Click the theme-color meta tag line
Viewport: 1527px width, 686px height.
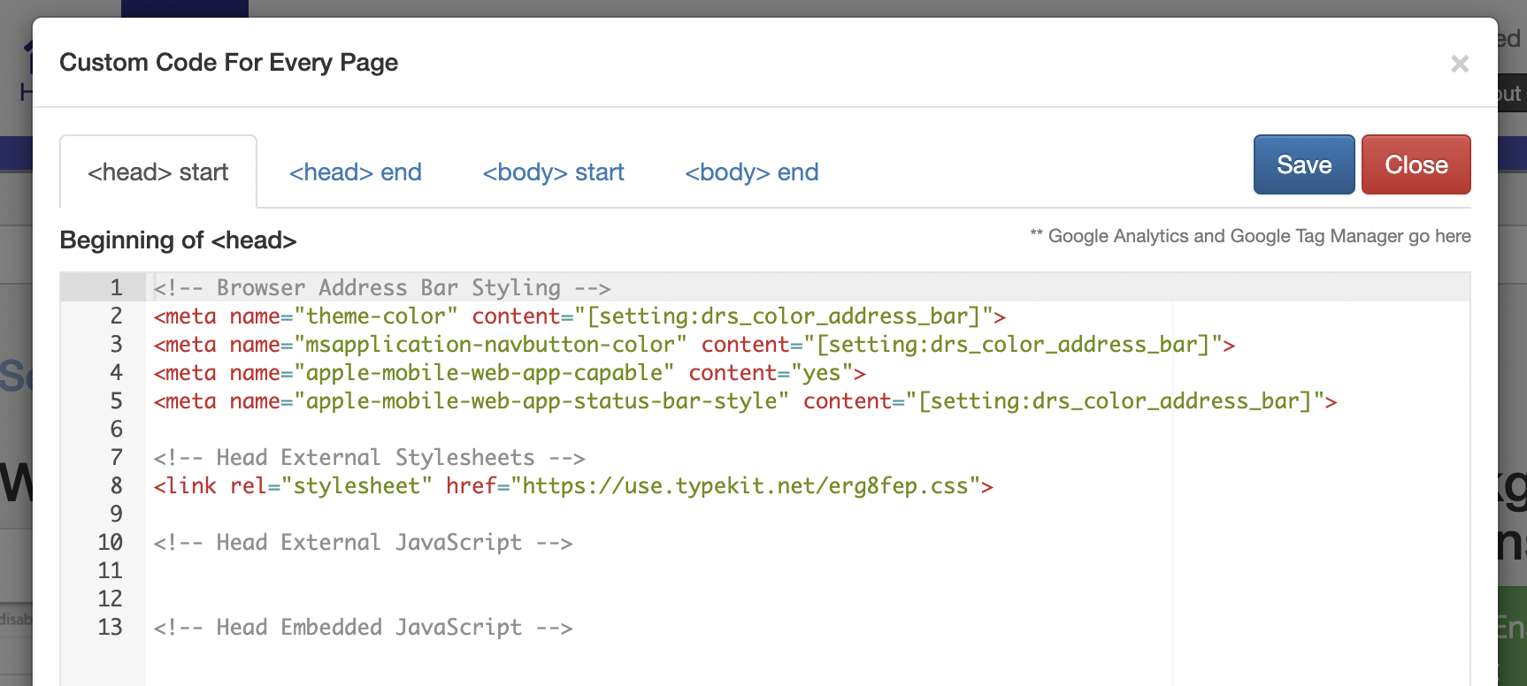click(x=579, y=316)
